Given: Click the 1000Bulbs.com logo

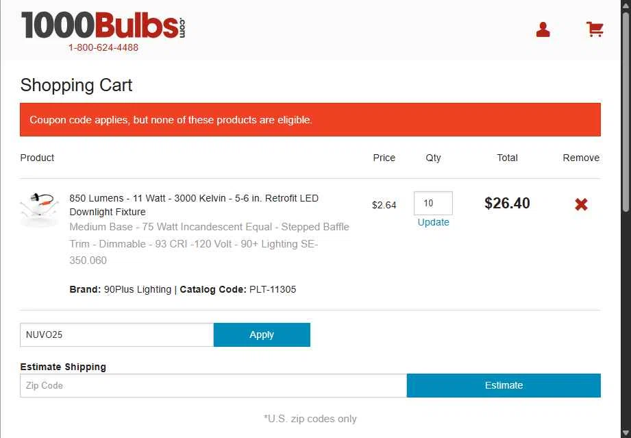Looking at the screenshot, I should pyautogui.click(x=103, y=26).
